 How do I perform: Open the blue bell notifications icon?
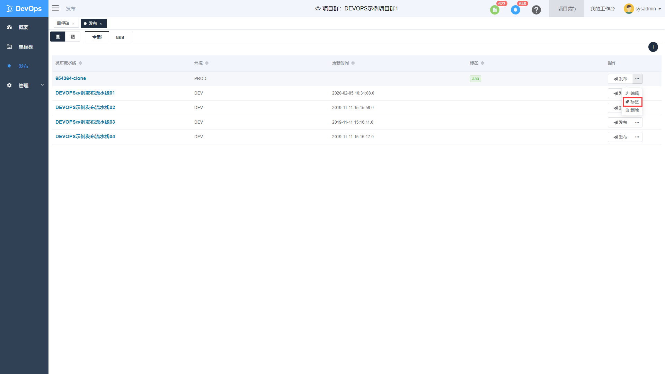tap(515, 10)
